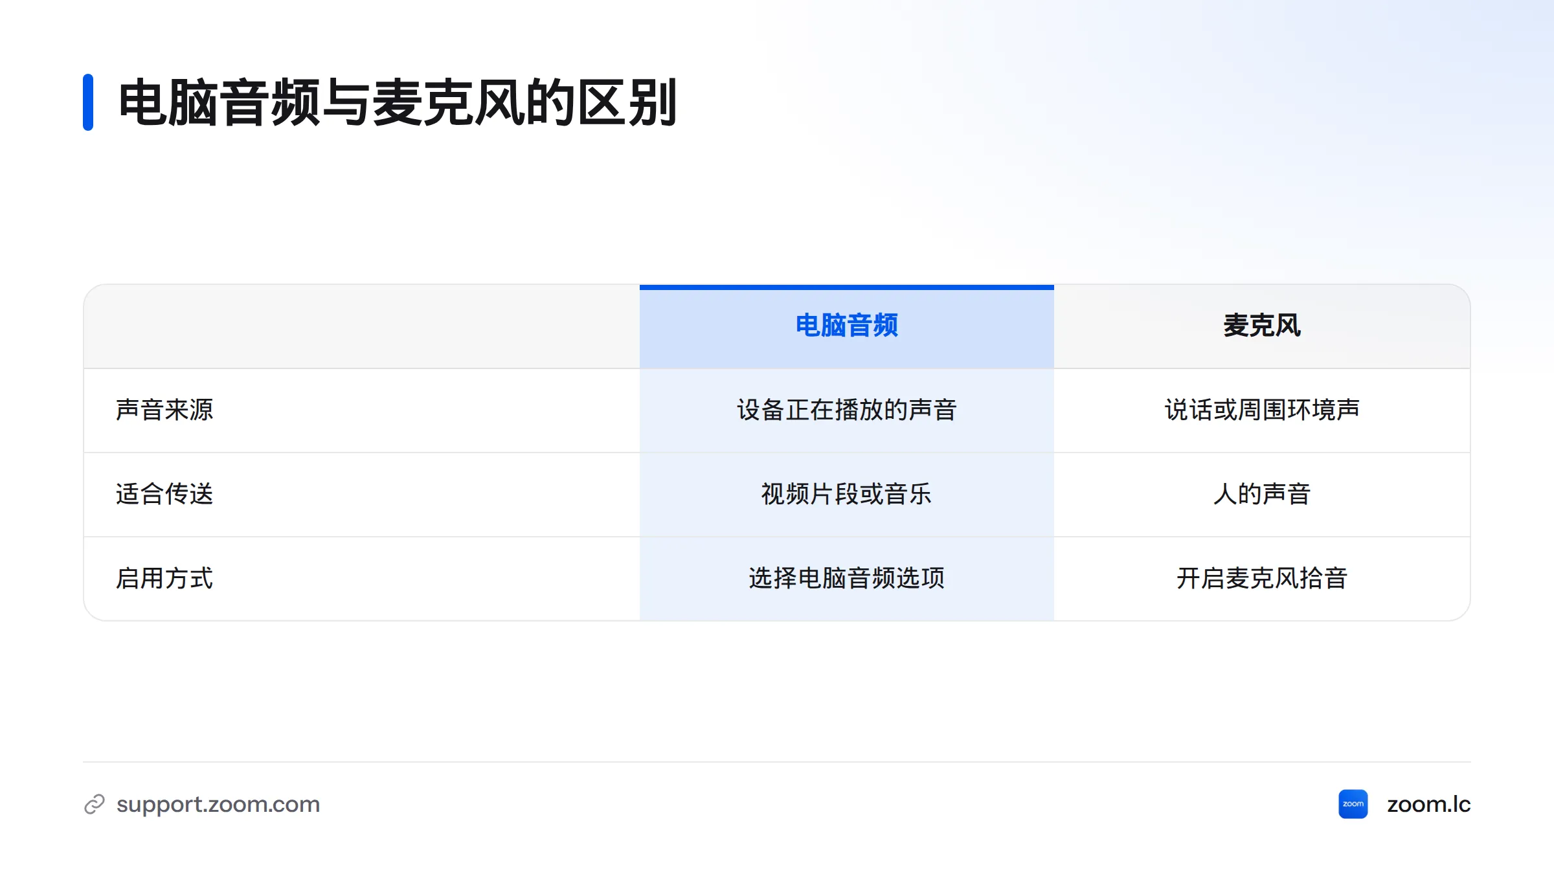Click the 适合传送 row label

coord(164,494)
